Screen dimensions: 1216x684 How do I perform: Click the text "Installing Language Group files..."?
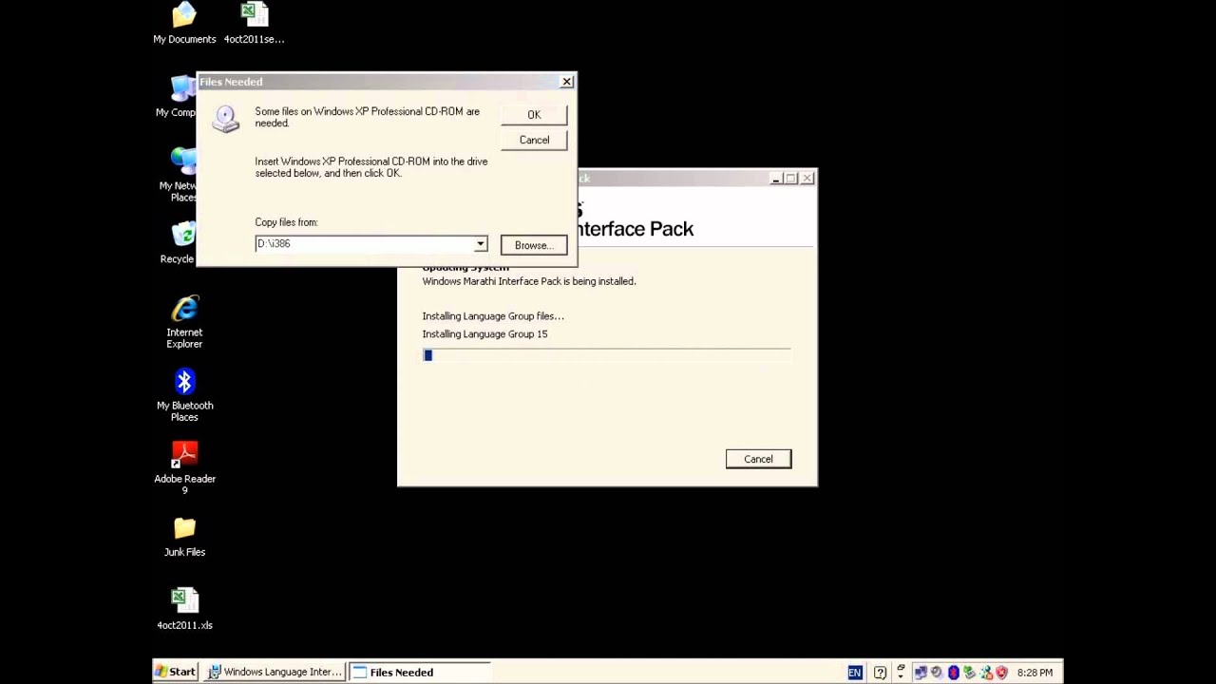click(493, 316)
